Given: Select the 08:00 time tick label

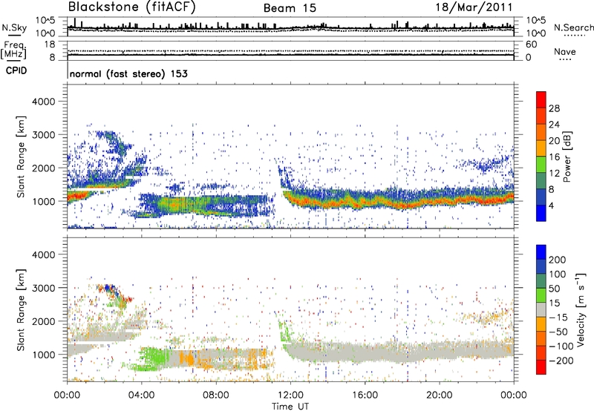Looking at the screenshot, I should (216, 395).
